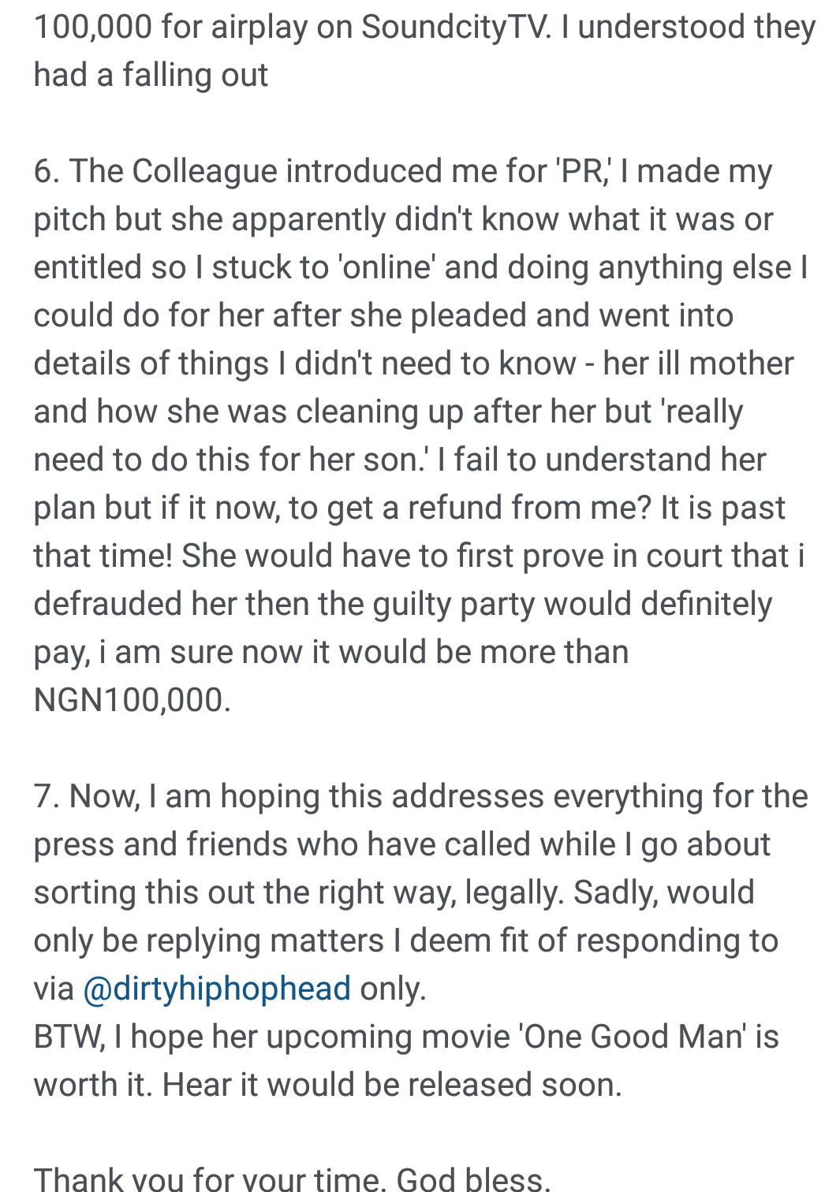Click the word 'BTW,' starting the line
The image size is (840, 1192).
69,1037
